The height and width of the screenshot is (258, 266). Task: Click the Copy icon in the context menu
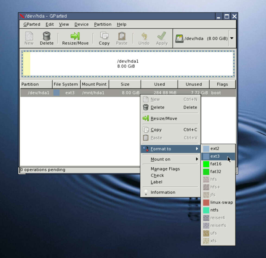(x=146, y=130)
